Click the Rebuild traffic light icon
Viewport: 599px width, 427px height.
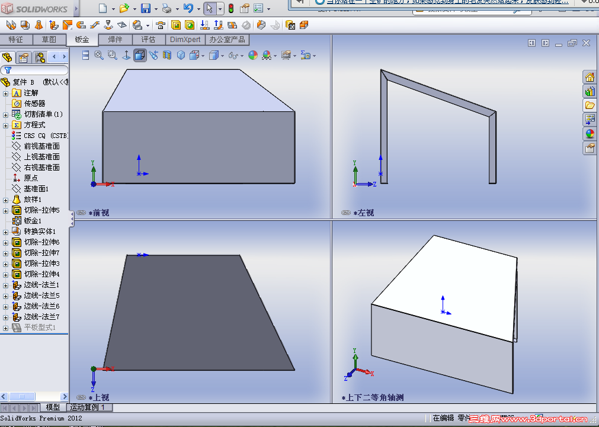pos(231,8)
